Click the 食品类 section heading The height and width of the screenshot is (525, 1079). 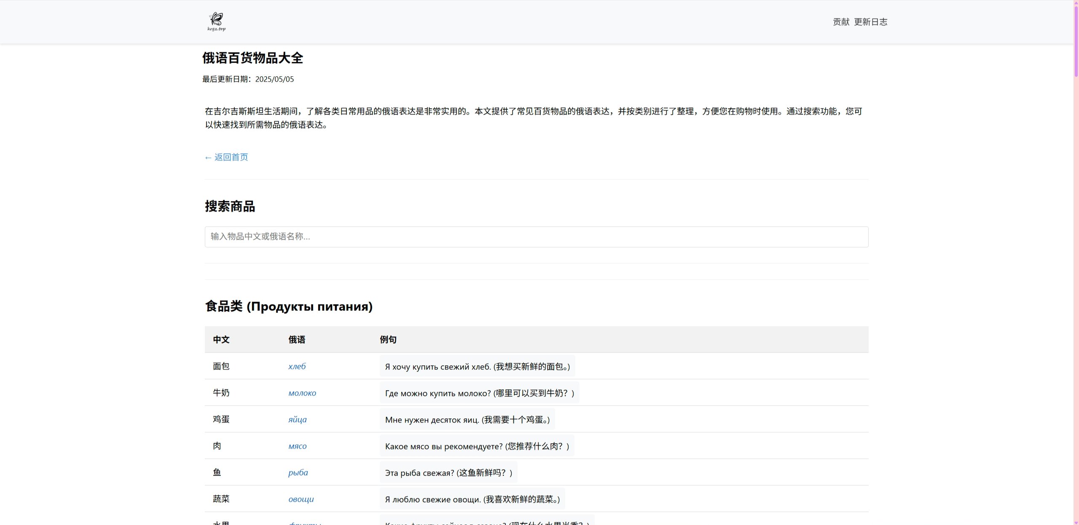point(289,306)
